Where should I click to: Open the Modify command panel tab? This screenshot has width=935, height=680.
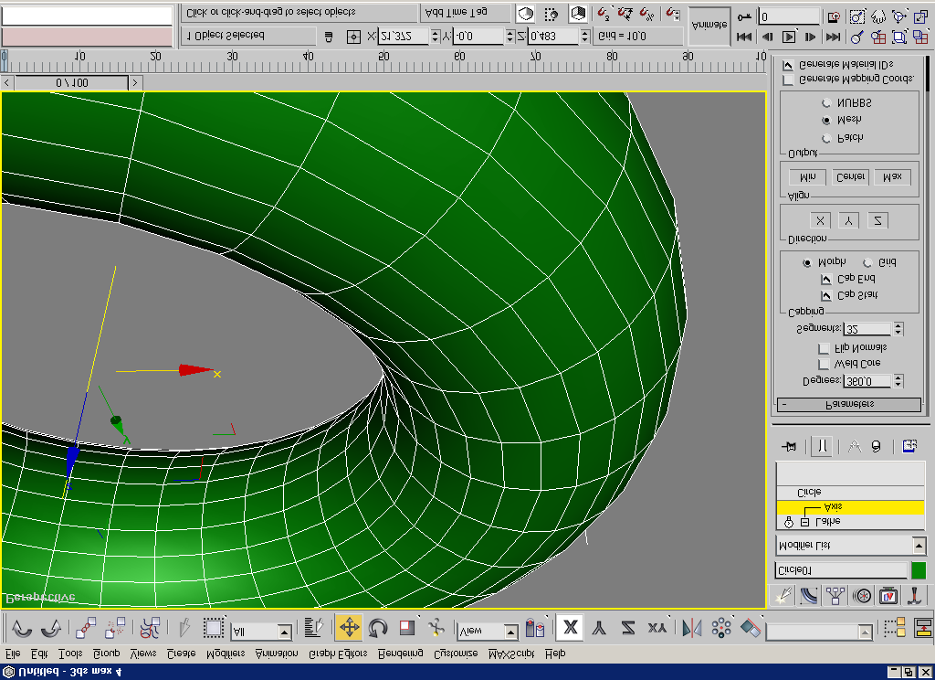tap(810, 595)
